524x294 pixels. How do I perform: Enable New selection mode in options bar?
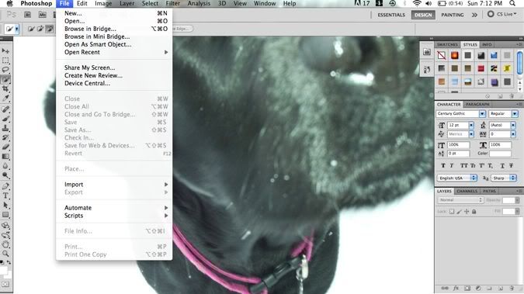coord(31,29)
